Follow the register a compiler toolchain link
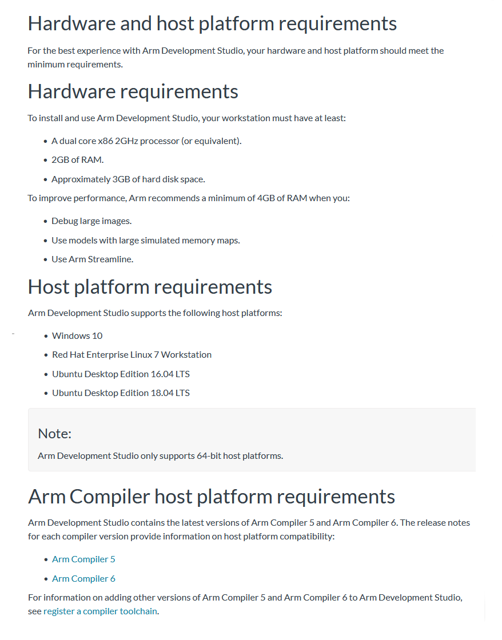 point(100,611)
